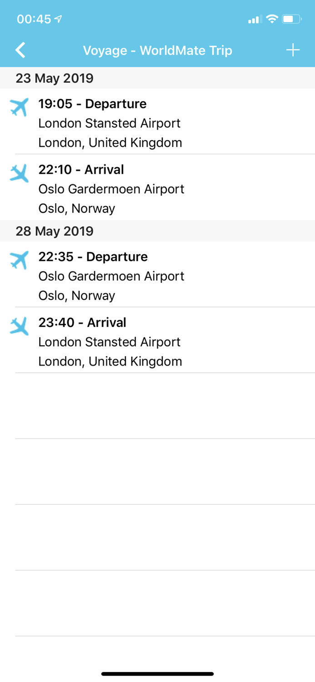315x682 pixels.
Task: Tap the battery indicator in the status bar
Action: [x=290, y=19]
